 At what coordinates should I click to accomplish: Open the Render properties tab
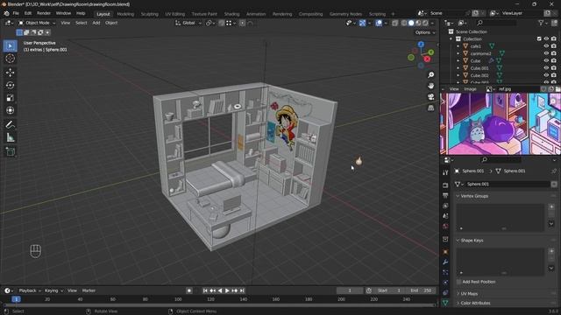445,185
